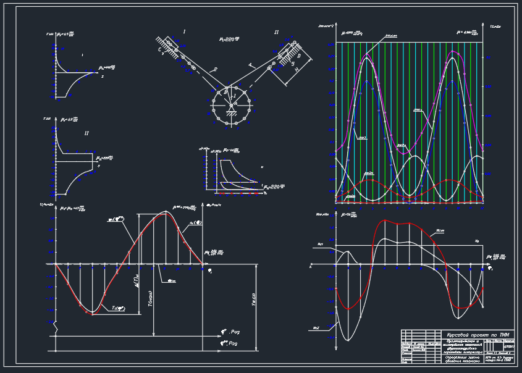Select the vertical 'Yв.ср' dimension label

[x=254, y=299]
